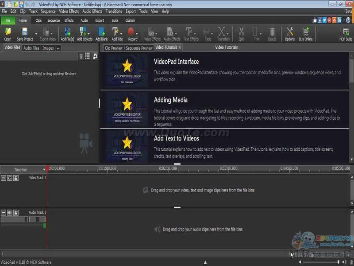Viewport: 354px width, 266px height.
Task: Switch to the Clips ribbon tab
Action: (38, 20)
